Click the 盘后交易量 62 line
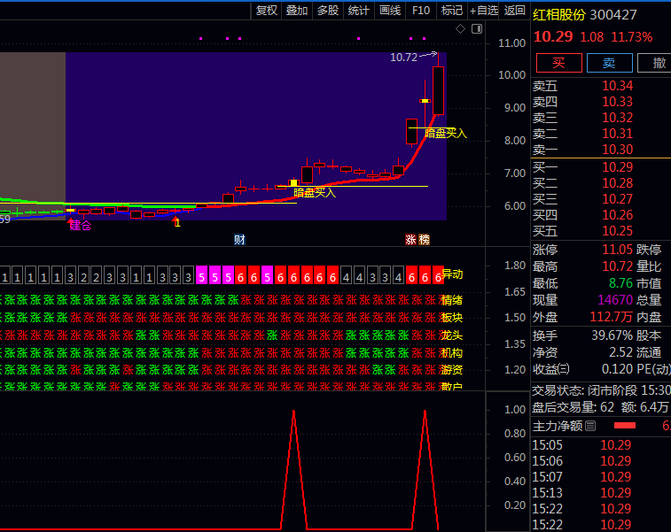Image resolution: width=671 pixels, height=532 pixels. coord(600,408)
